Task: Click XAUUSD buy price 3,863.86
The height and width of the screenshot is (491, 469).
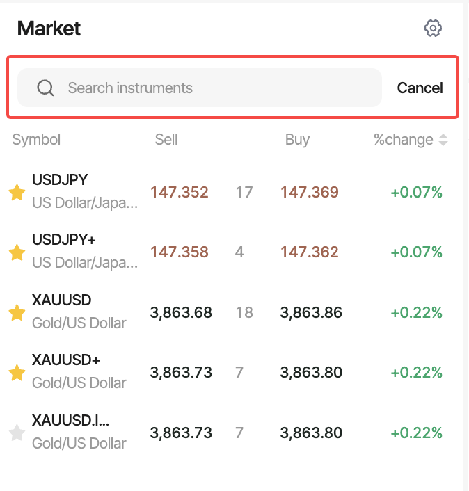Action: pos(311,313)
